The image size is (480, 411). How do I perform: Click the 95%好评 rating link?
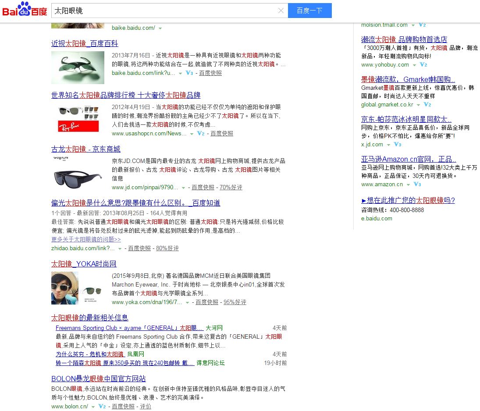(x=235, y=302)
